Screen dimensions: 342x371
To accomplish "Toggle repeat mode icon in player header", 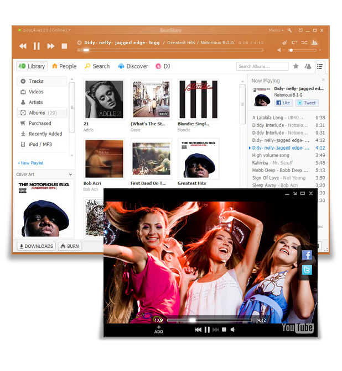I will coord(294,43).
